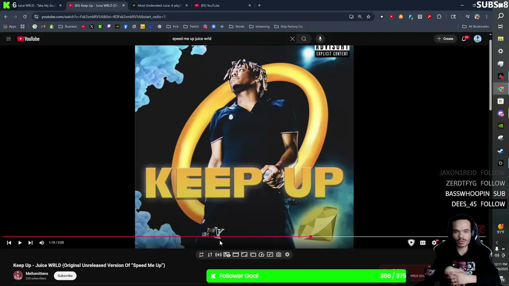Click the Mellomittens channel avatar
The image size is (509, 286).
(18, 276)
